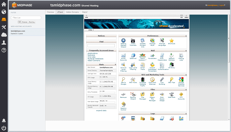231x132 pixels.
Task: Collapse the Logs section arrow
Action: coord(186,114)
